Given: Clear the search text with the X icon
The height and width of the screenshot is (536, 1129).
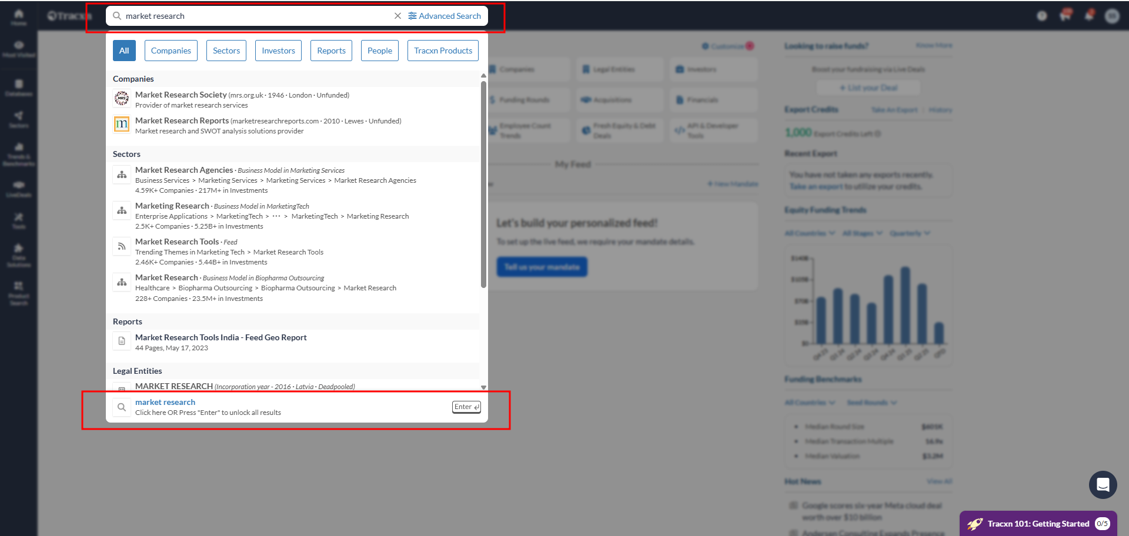Looking at the screenshot, I should pos(398,16).
